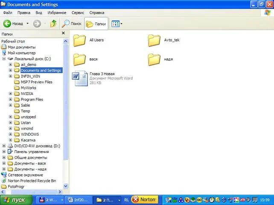Open the view mode icon button

[x=115, y=24]
